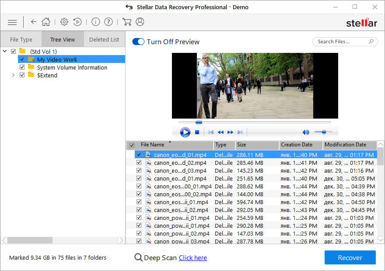Image resolution: width=385 pixels, height=271 pixels.
Task: Skip to previous track in preview
Action: click(x=211, y=132)
